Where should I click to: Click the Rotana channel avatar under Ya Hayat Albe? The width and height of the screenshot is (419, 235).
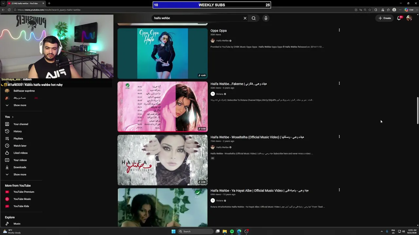[213, 200]
